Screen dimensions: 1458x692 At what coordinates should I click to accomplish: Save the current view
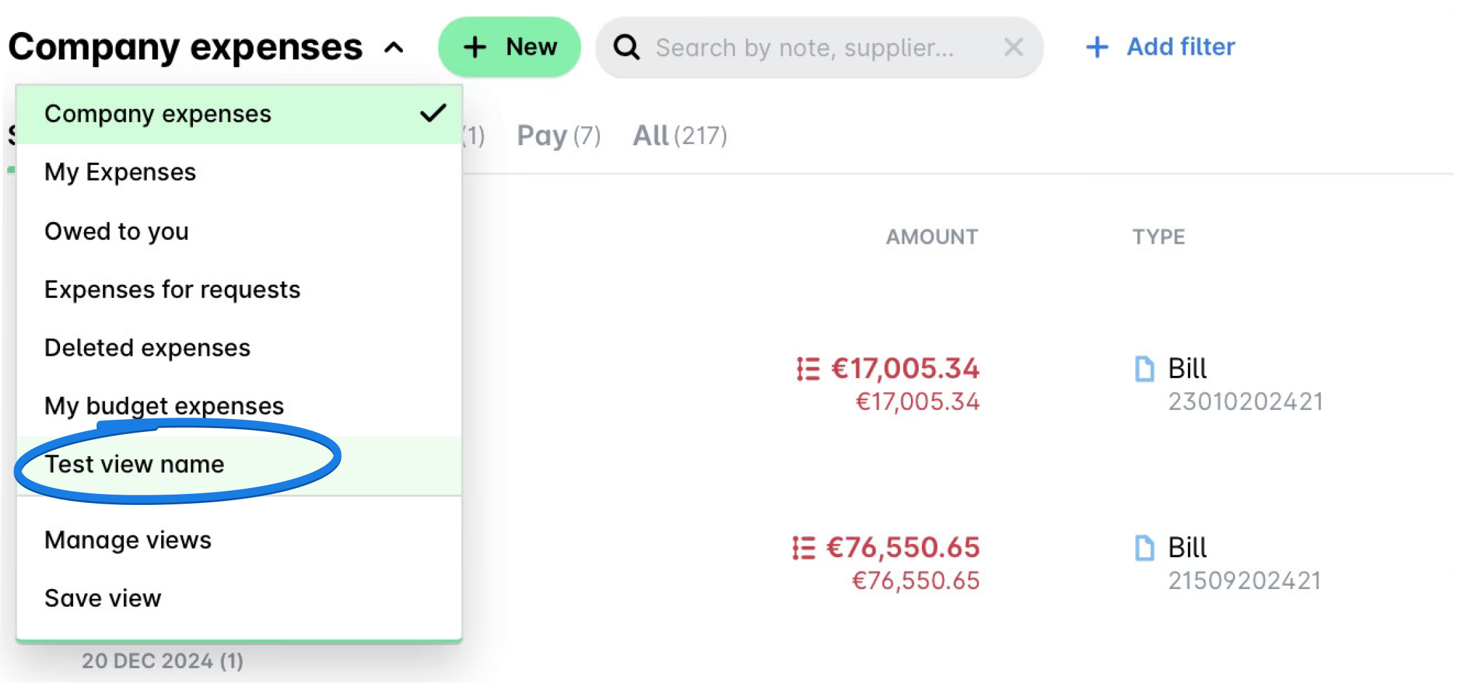coord(103,598)
